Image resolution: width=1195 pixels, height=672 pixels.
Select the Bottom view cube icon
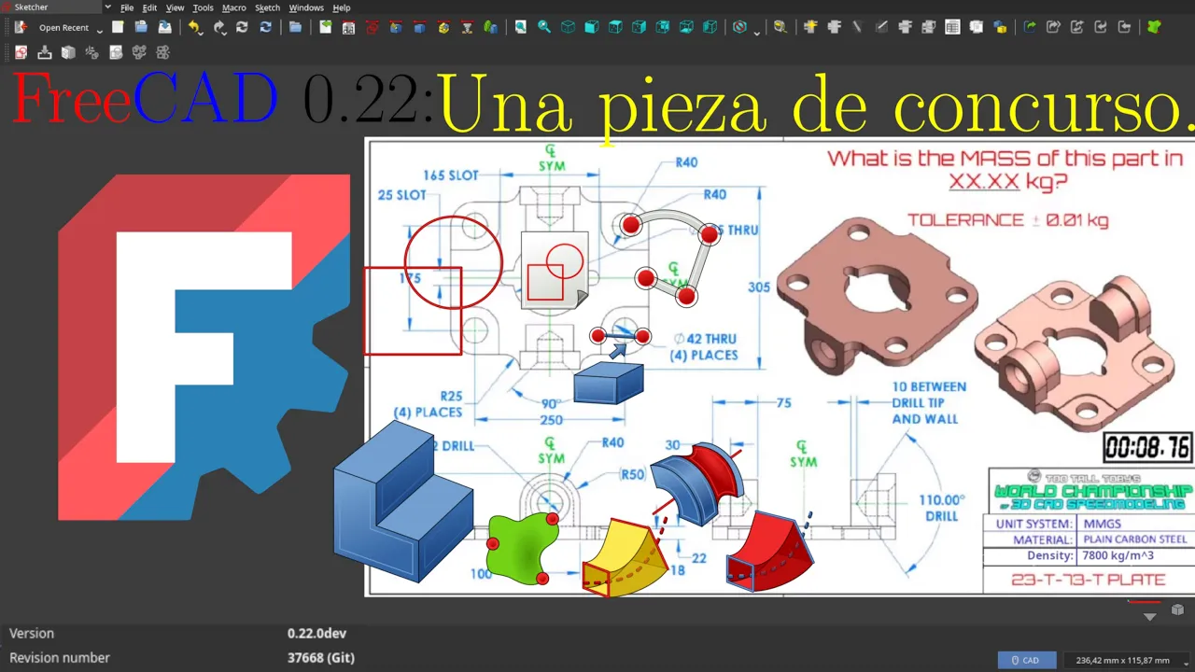click(x=687, y=28)
